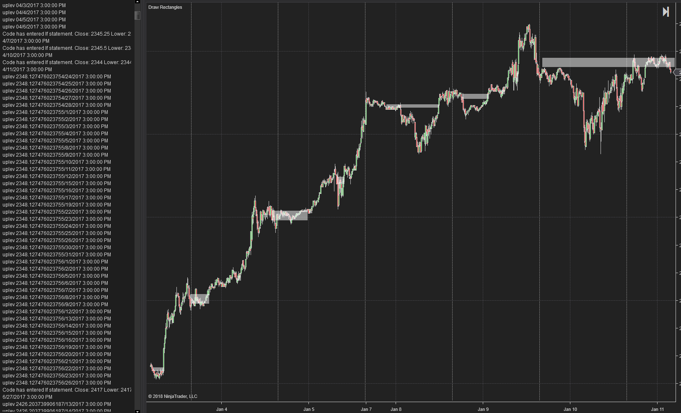The width and height of the screenshot is (681, 413).
Task: Click the current price marker on price axis
Action: point(678,73)
